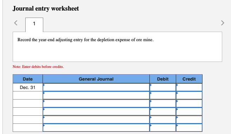Screen dimensions: 231x134
Task: Click the third row Credit field
Action: point(189,103)
